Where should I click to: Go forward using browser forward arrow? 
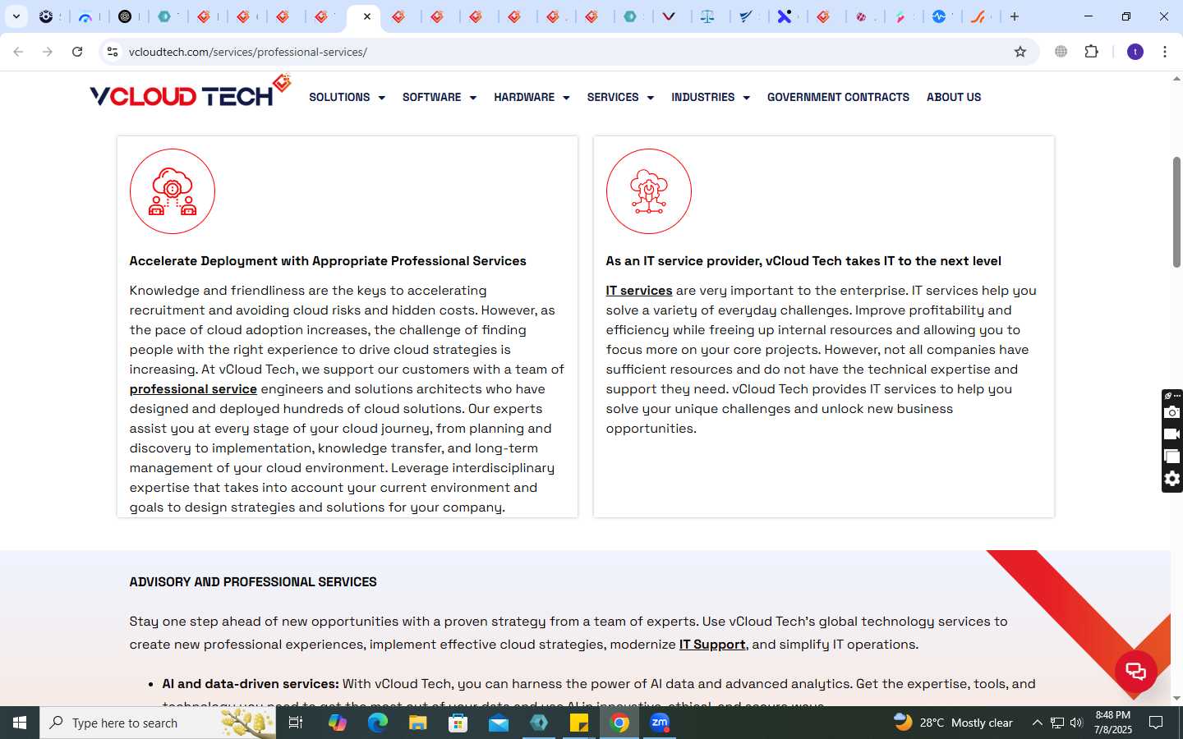(48, 52)
